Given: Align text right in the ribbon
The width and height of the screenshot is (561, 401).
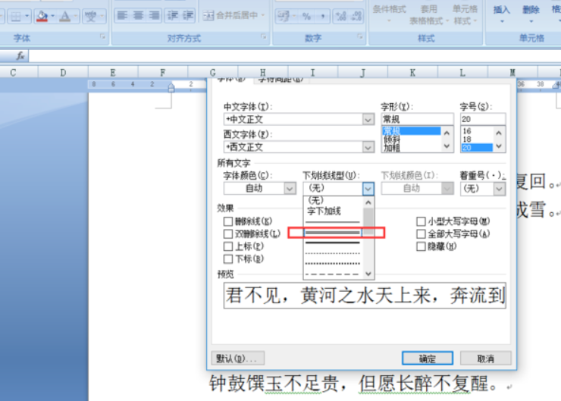Looking at the screenshot, I should pos(154,15).
